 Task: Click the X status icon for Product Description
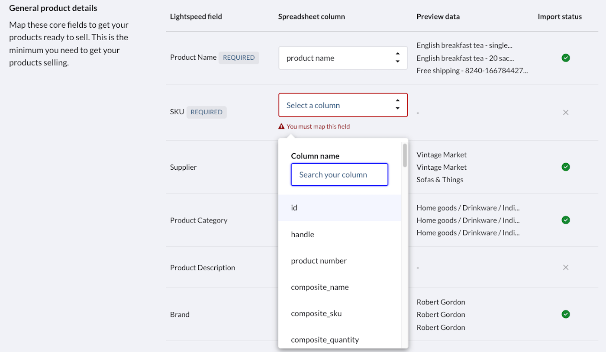(x=565, y=268)
